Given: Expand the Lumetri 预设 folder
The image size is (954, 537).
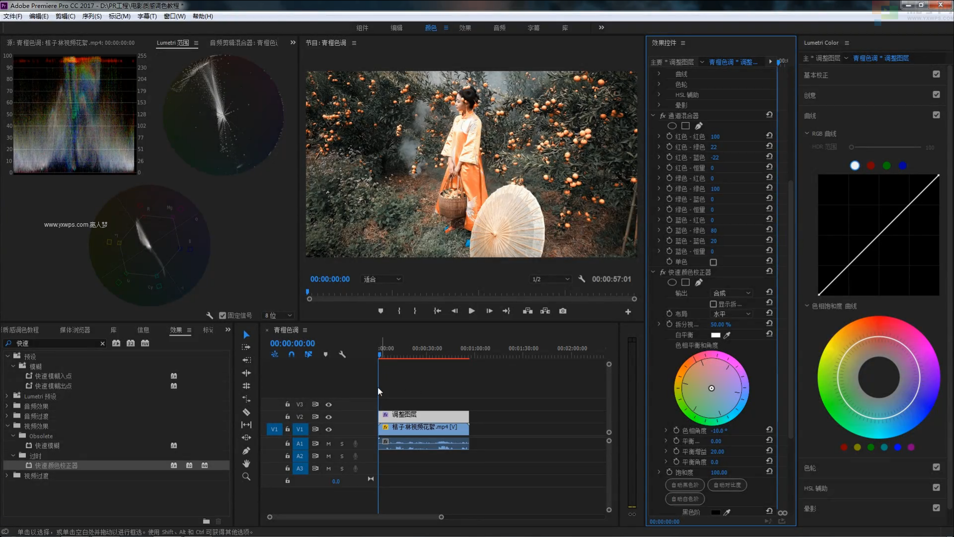Looking at the screenshot, I should [7, 396].
